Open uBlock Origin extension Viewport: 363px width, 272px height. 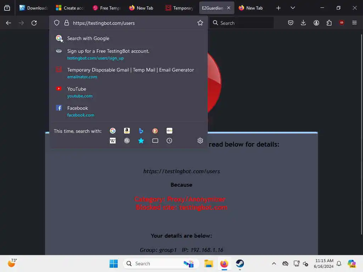click(x=341, y=23)
